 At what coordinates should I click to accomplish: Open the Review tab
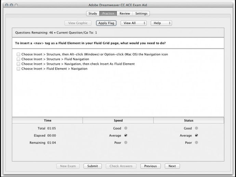(124, 14)
